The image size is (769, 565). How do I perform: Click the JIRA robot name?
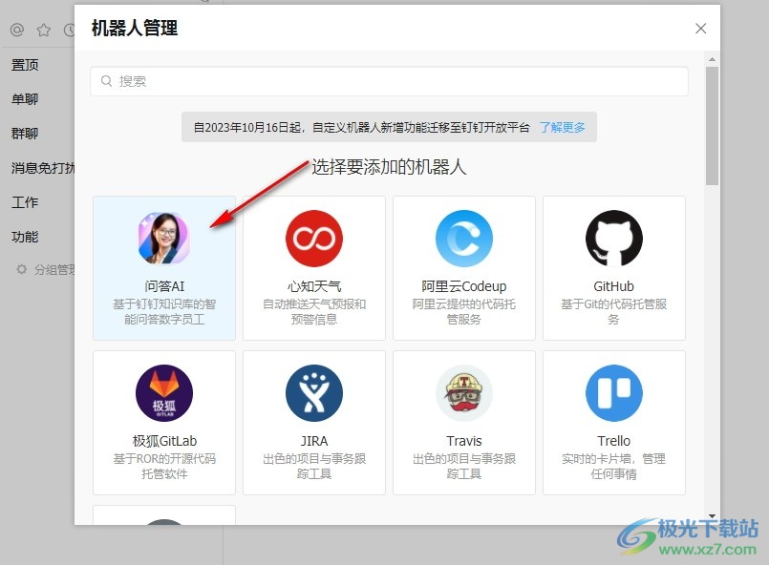(314, 441)
